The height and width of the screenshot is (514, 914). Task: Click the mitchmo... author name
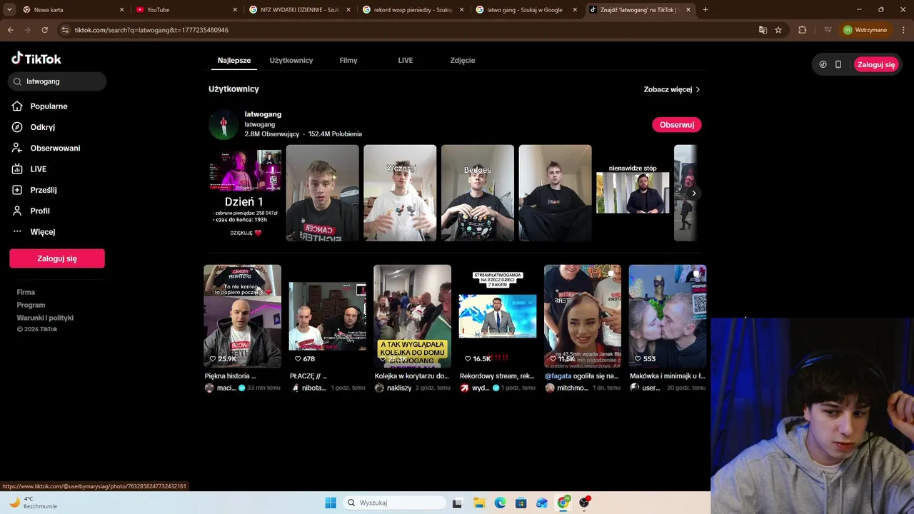tap(573, 388)
